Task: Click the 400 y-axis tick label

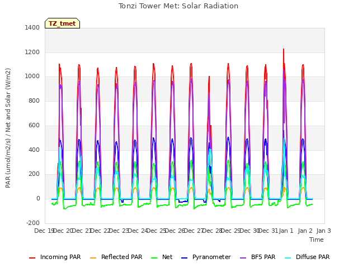Action: 34,150
